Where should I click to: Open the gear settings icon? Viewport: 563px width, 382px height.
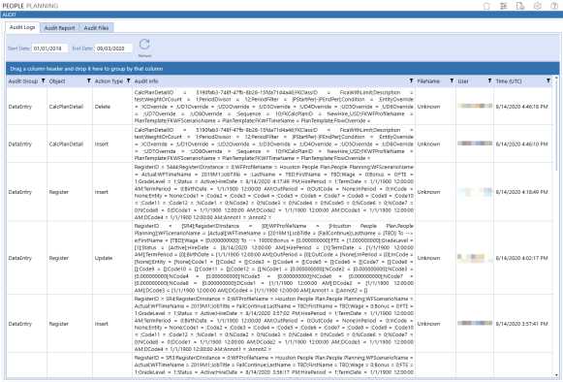pyautogui.click(x=537, y=6)
